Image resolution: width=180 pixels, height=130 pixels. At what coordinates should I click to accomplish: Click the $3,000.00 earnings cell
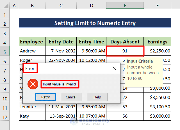[157, 116]
